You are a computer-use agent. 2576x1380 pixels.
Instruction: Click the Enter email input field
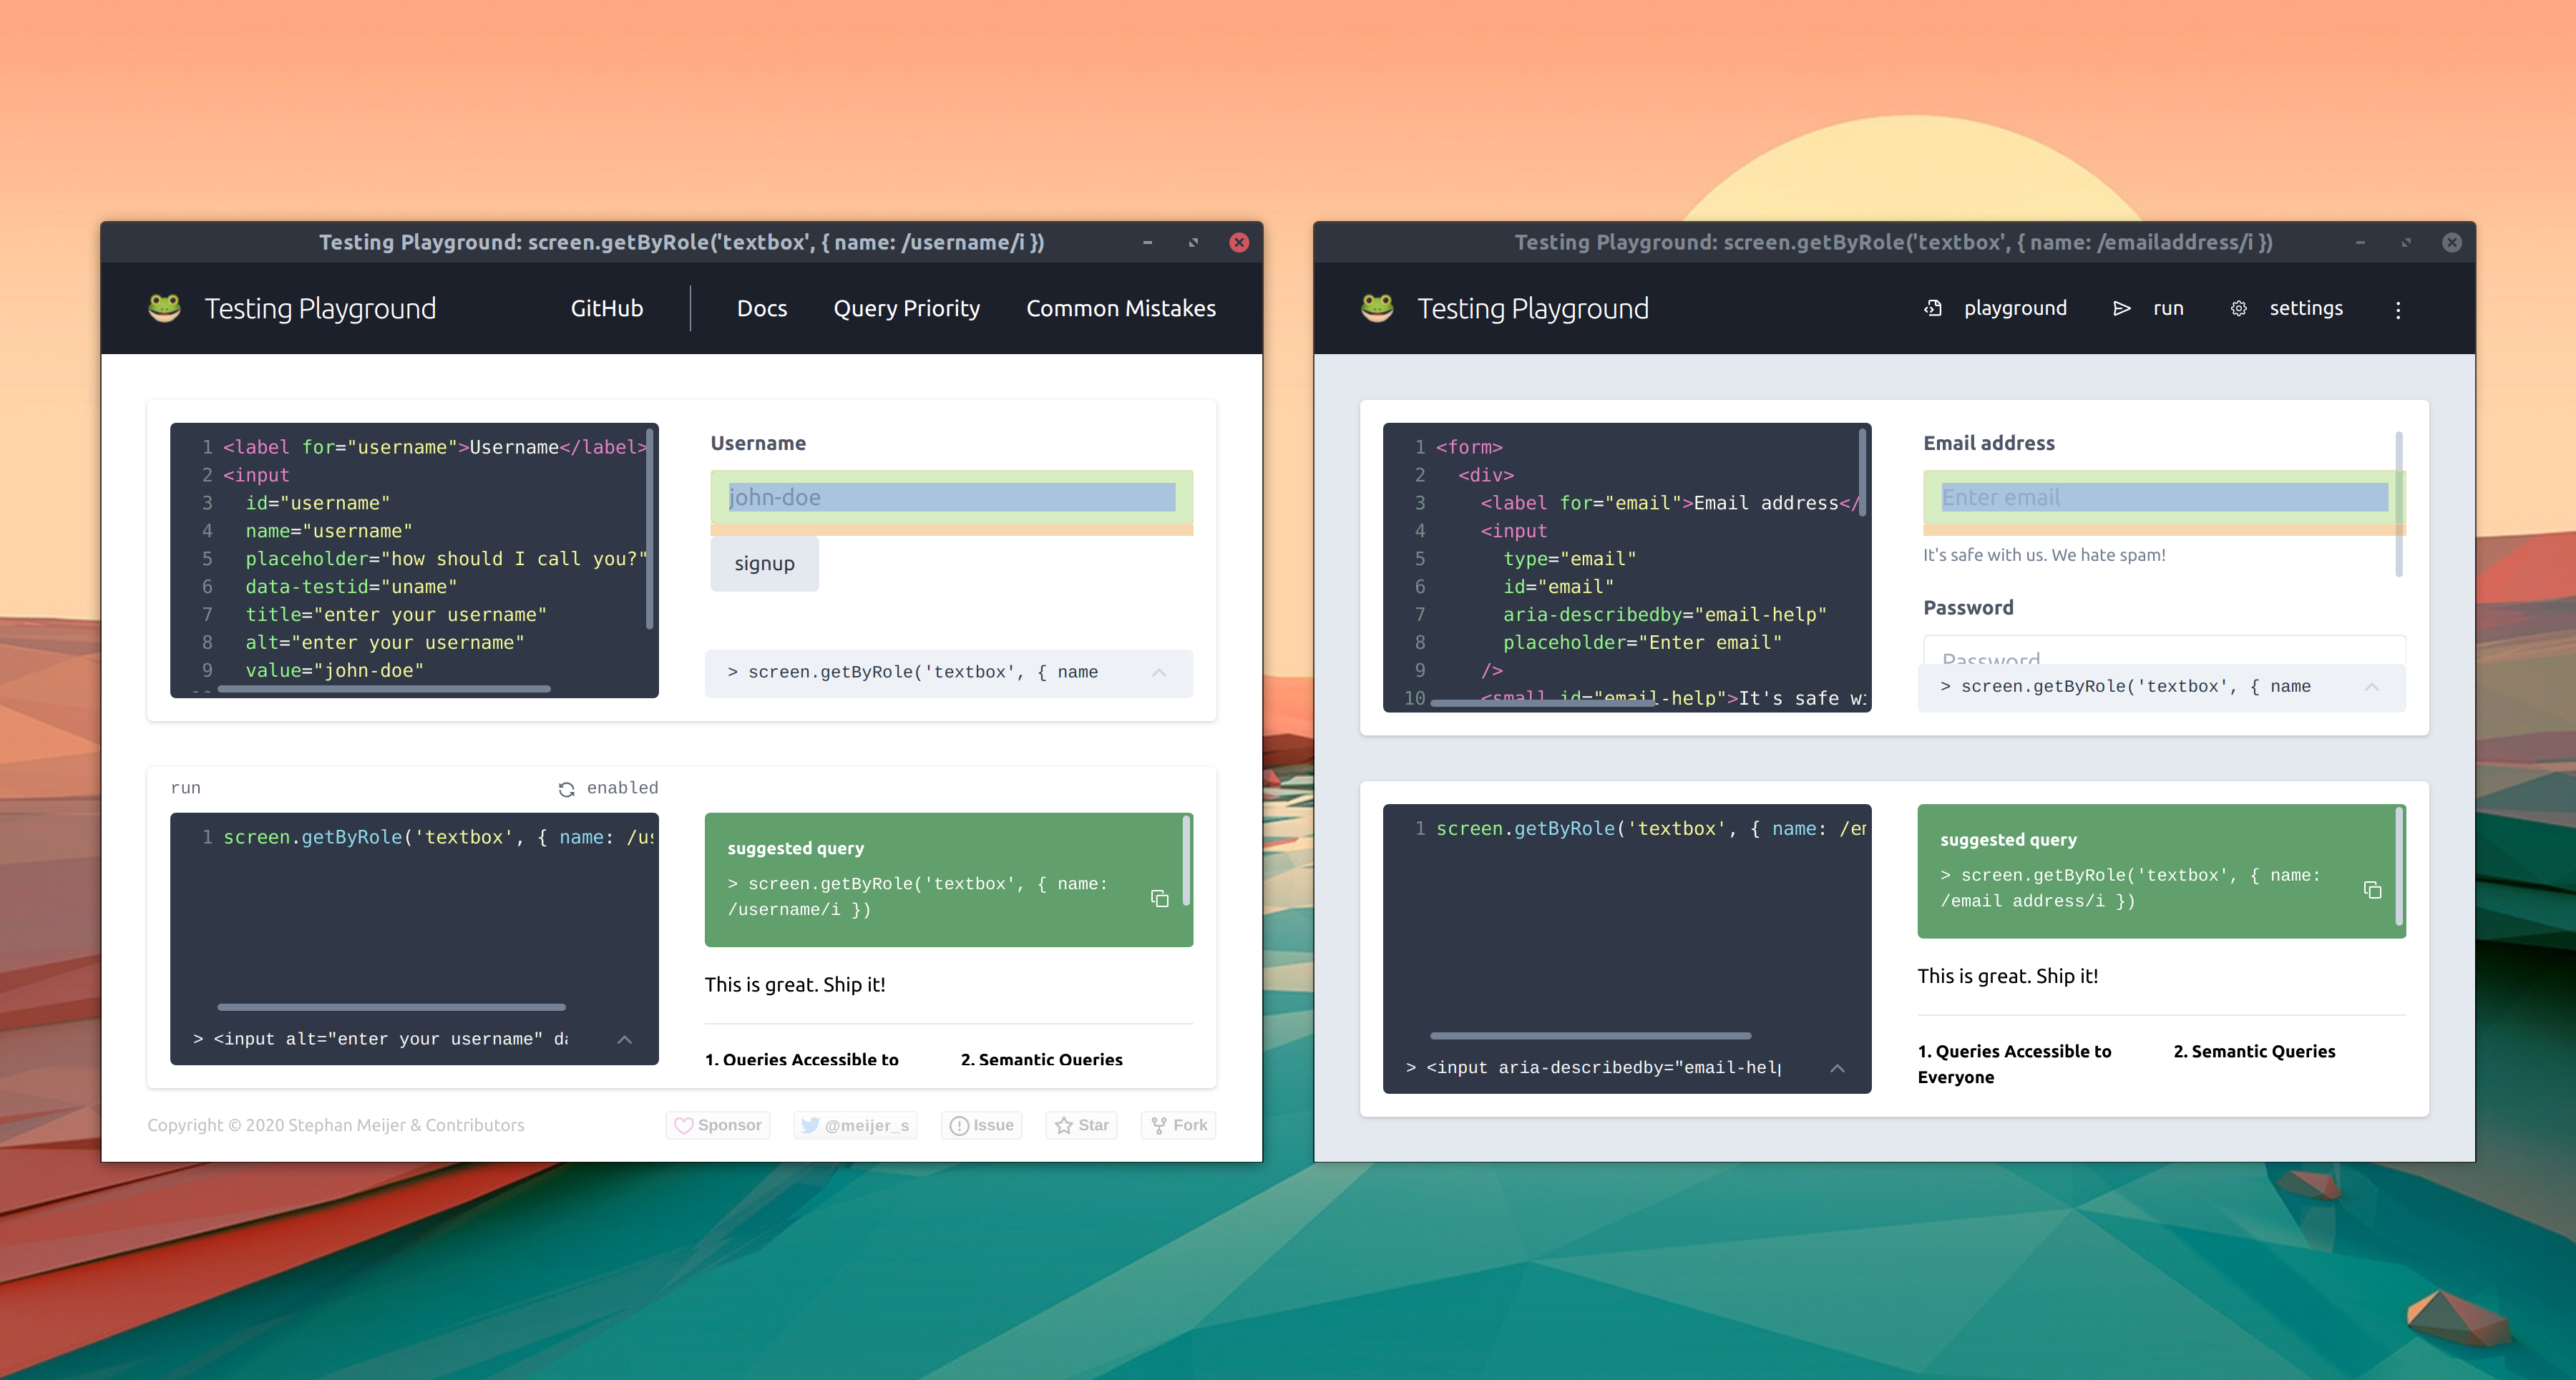coord(2164,497)
